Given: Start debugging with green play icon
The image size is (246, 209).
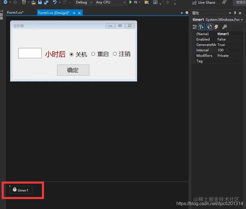Looking at the screenshot, I should click(130, 2).
